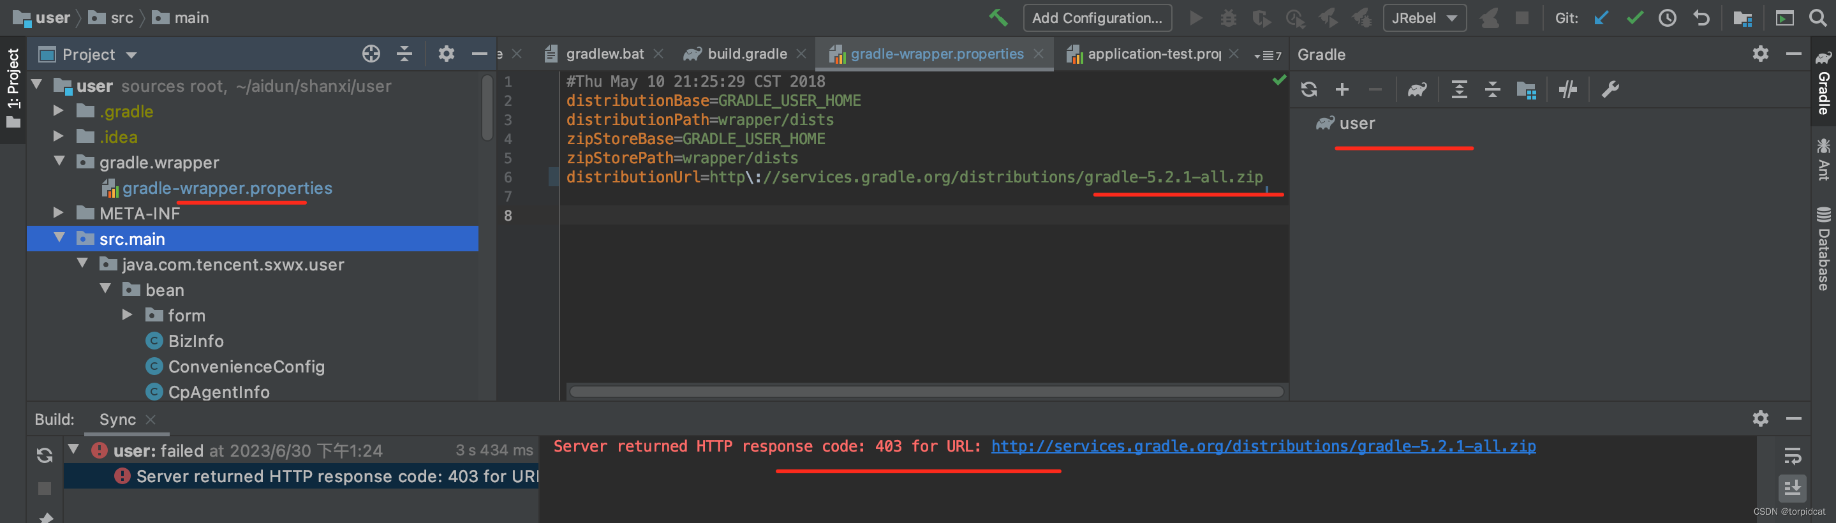Viewport: 1836px width, 523px height.
Task: Close the Sync tab
Action: 151,419
